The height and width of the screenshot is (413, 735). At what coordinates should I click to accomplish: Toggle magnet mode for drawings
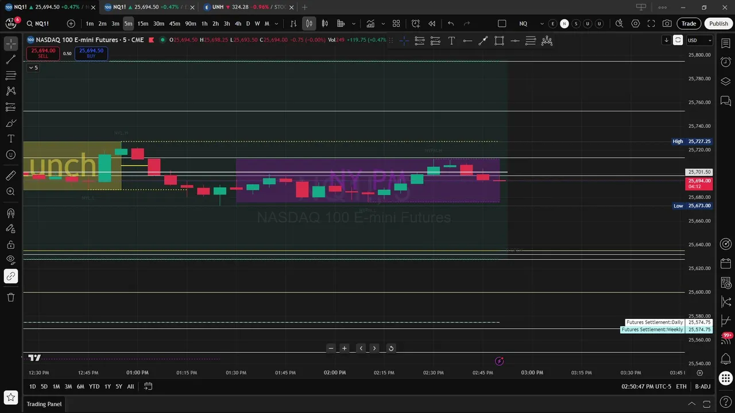[x=11, y=213]
